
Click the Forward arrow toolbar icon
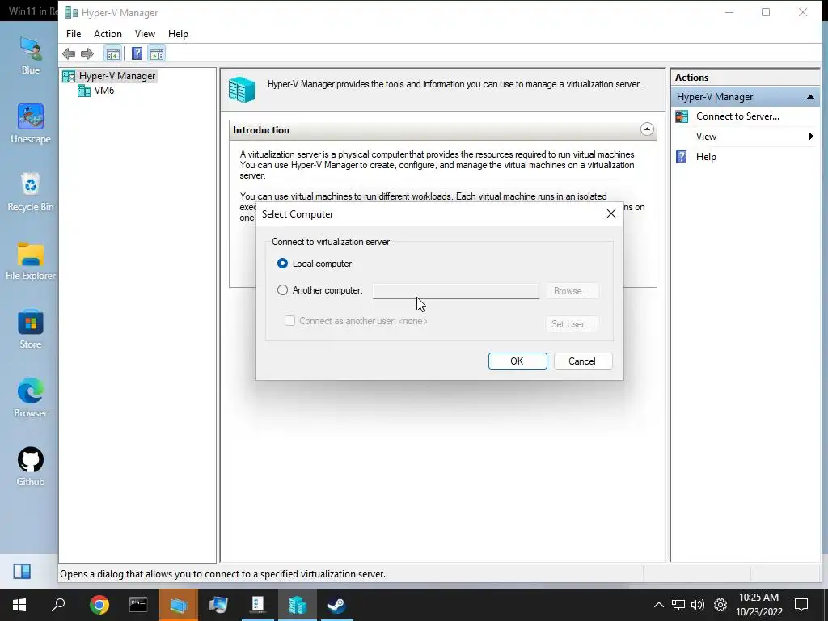tap(87, 53)
